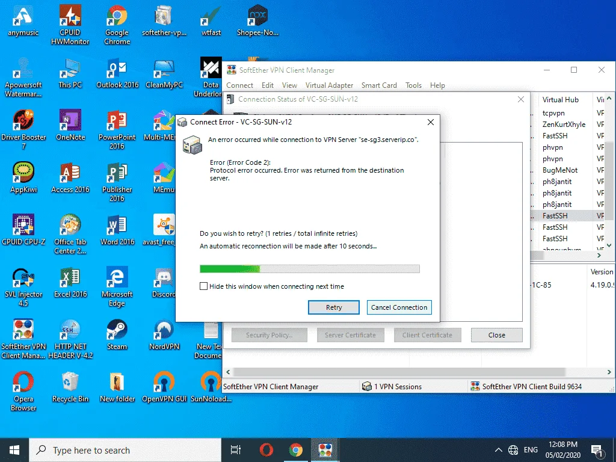Select the Apowersoft Watermark desktop icon
Viewport: 616px width, 462px height.
coord(23,78)
